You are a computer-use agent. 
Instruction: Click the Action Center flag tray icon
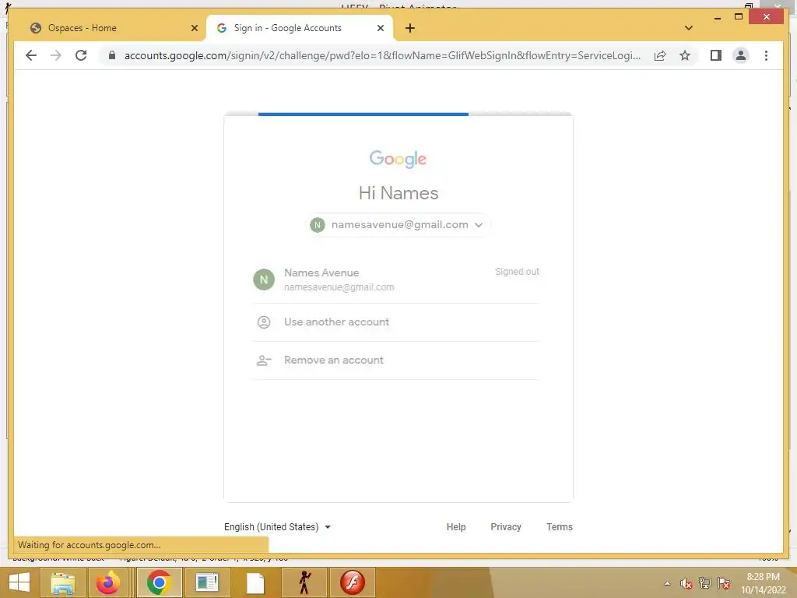pyautogui.click(x=724, y=583)
